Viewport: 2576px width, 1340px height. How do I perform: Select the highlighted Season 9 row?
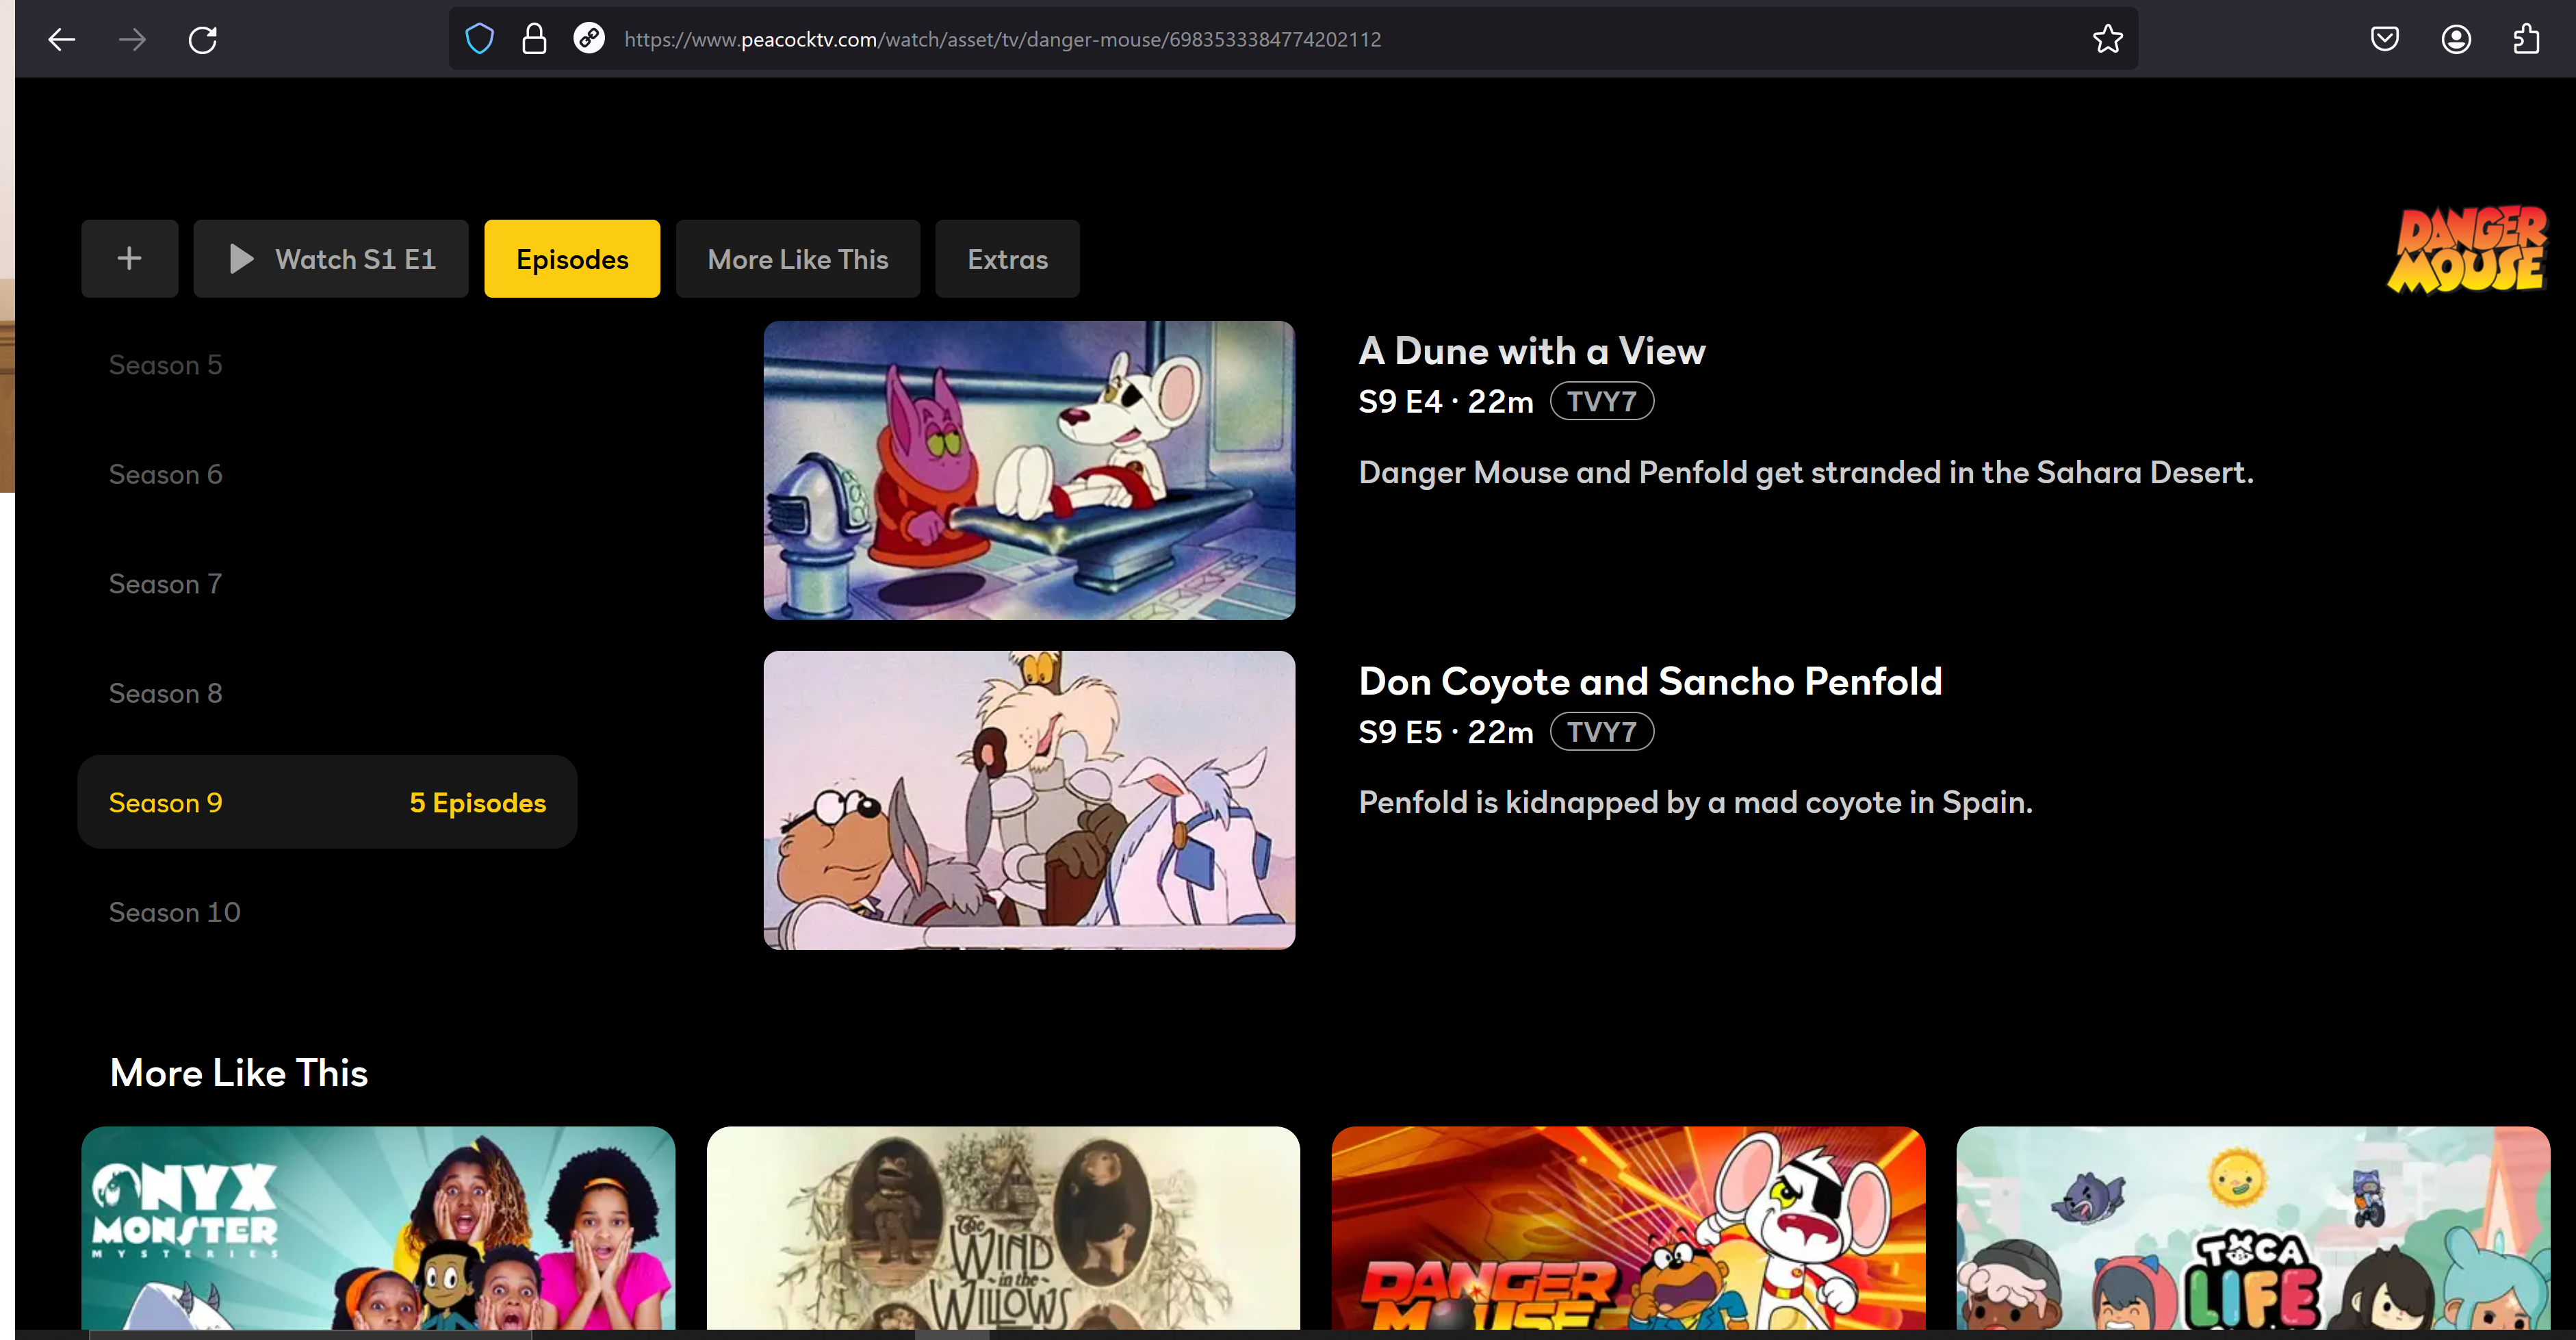coord(327,802)
